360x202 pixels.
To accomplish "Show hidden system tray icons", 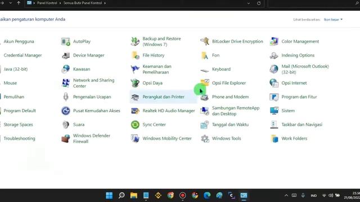I will (x=286, y=195).
